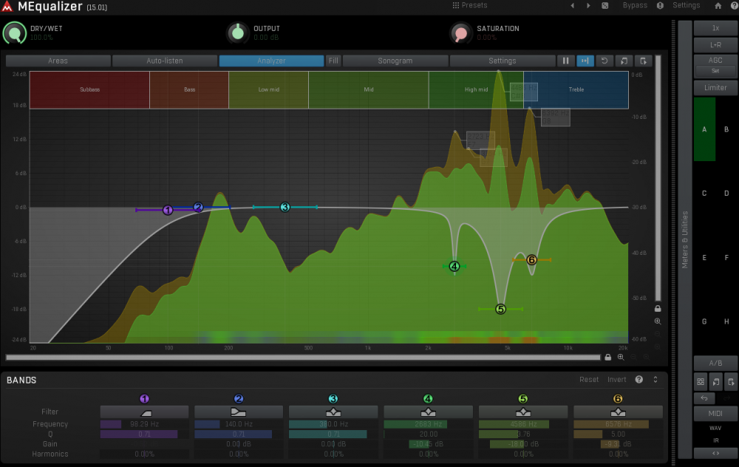The width and height of the screenshot is (739, 467).
Task: Toggle the Analyzer display
Action: (271, 61)
